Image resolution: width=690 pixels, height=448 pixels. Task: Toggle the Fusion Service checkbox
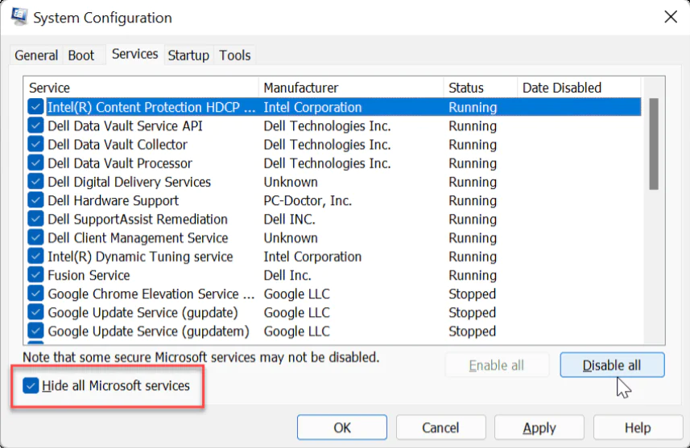tap(35, 275)
